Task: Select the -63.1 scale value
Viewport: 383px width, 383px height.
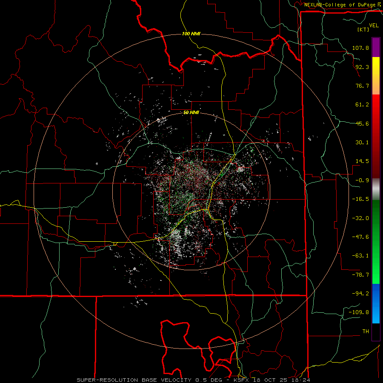Action: click(360, 256)
